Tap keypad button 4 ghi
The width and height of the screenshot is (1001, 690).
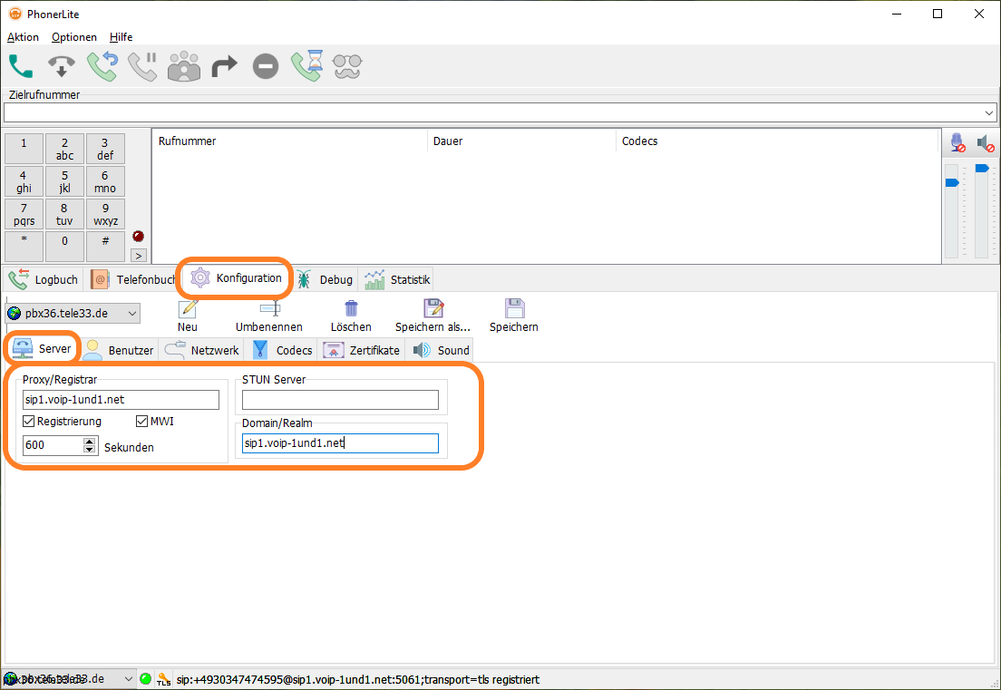[x=24, y=181]
